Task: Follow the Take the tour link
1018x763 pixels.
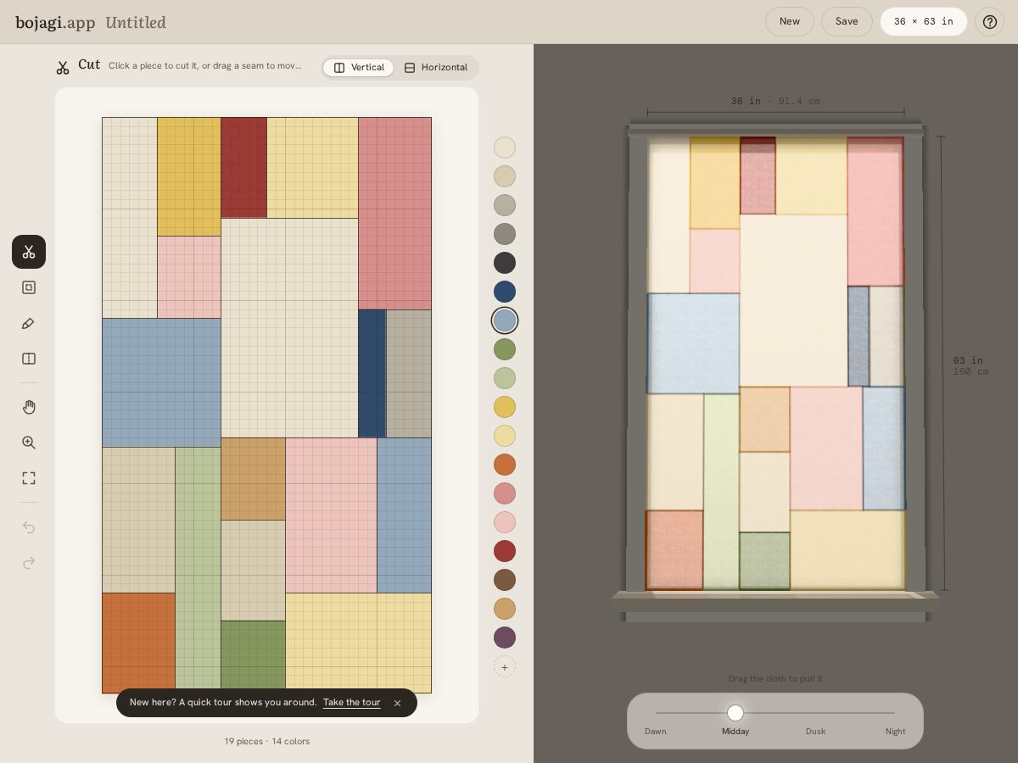Action: click(x=351, y=703)
